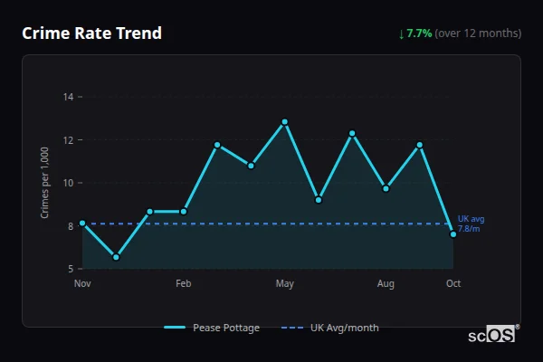Click the Feb data point on line
The image size is (543, 362).
184,211
